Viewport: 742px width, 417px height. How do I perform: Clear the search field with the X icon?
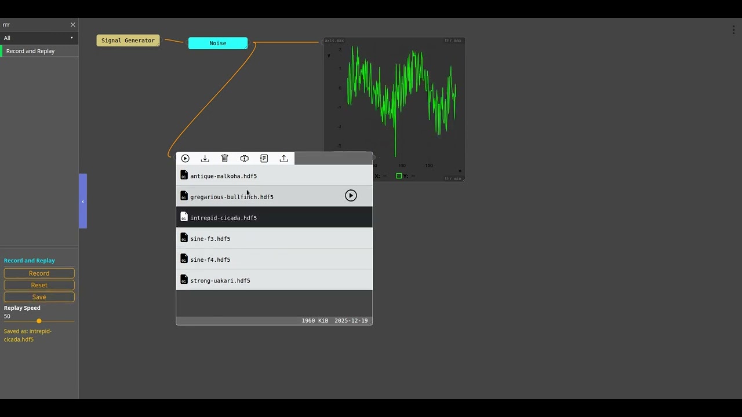pyautogui.click(x=73, y=25)
